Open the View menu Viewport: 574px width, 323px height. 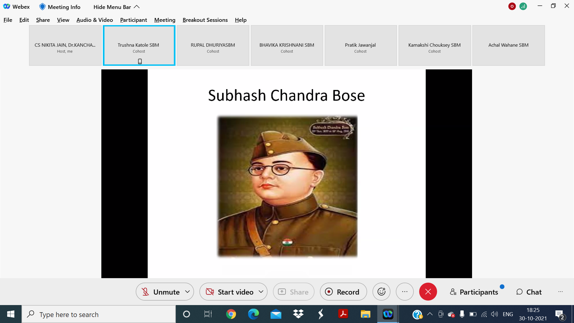tap(63, 20)
